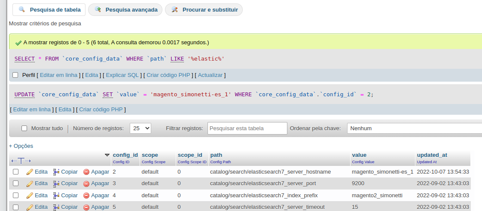
Task: Click the sort dropdown triangle in header
Action: click(107, 155)
